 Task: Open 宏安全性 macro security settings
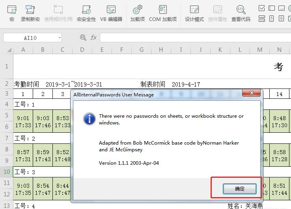point(86,13)
